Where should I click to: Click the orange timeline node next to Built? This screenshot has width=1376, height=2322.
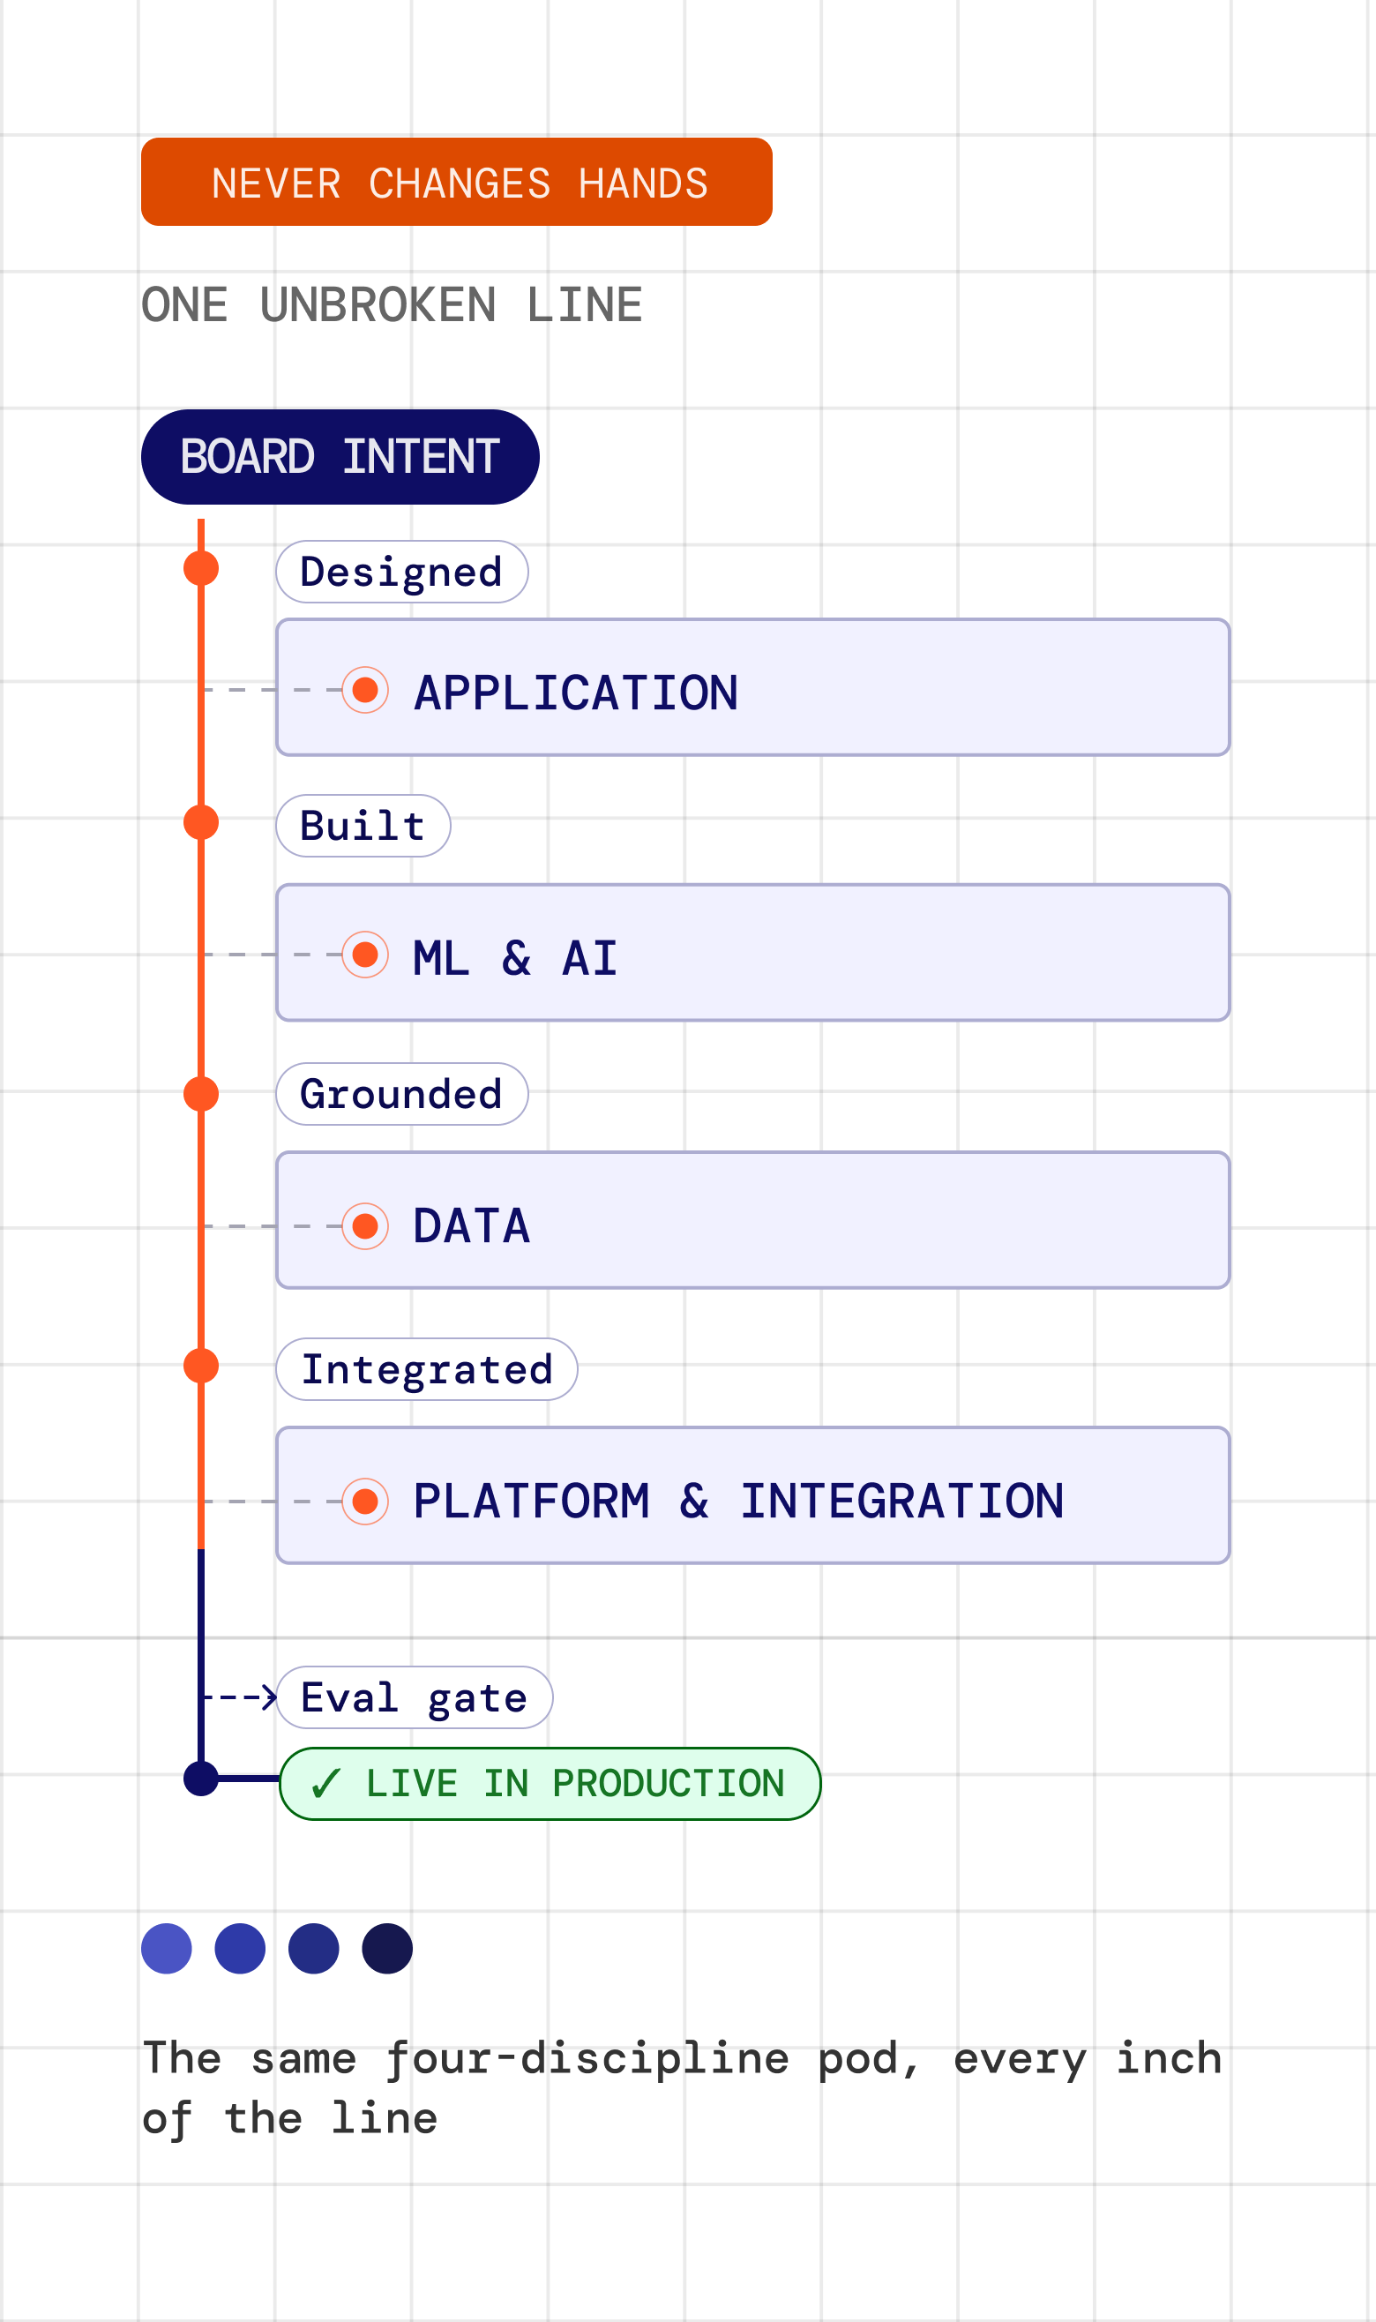[201, 822]
